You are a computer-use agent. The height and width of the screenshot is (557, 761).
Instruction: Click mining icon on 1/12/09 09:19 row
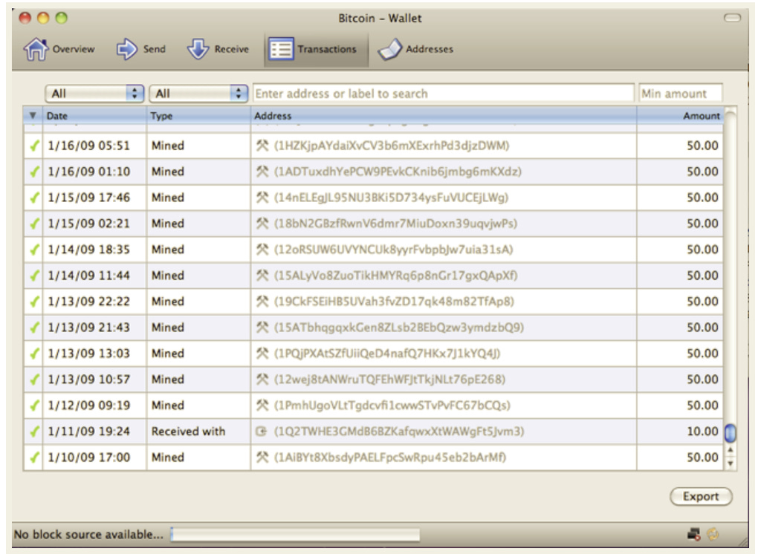262,405
